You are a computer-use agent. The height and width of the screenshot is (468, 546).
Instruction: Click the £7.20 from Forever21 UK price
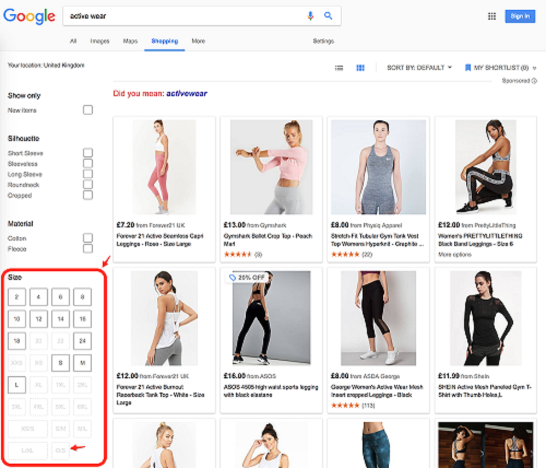pyautogui.click(x=151, y=225)
